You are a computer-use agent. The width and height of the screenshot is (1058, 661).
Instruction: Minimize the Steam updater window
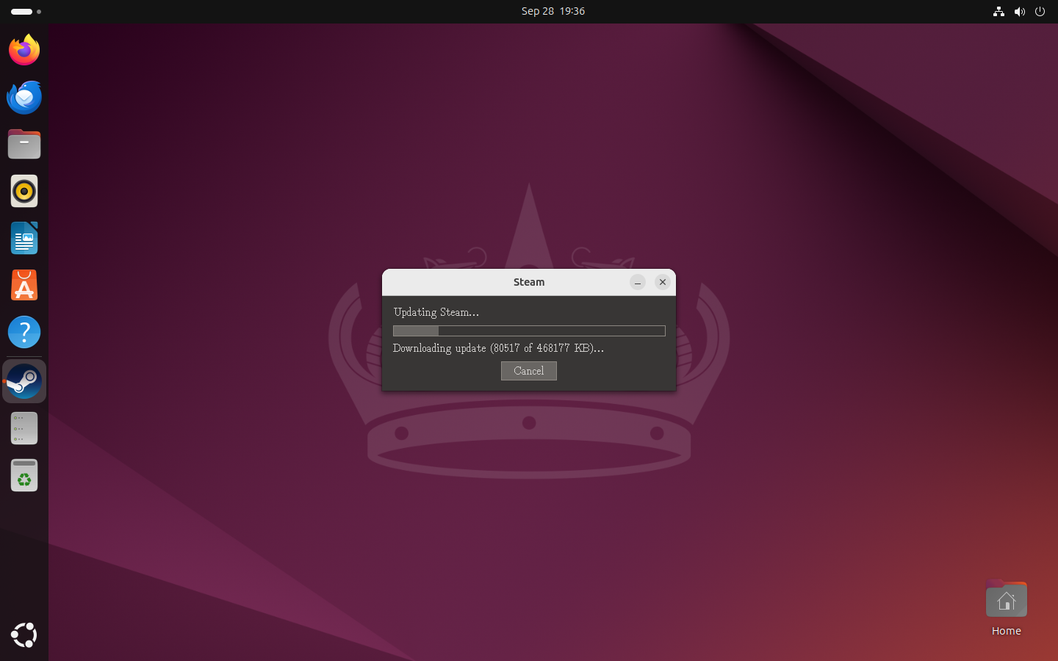pos(637,282)
